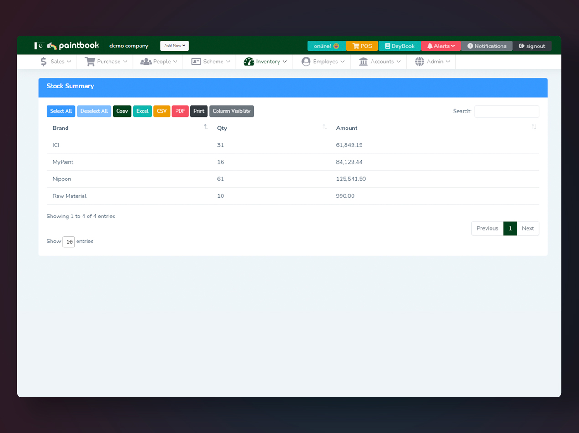
Task: Click the shopping cart Purchase icon
Action: pos(90,62)
